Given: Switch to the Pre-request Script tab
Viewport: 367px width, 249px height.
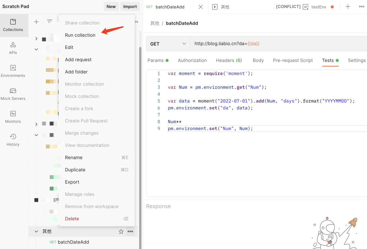Looking at the screenshot, I should tap(293, 61).
